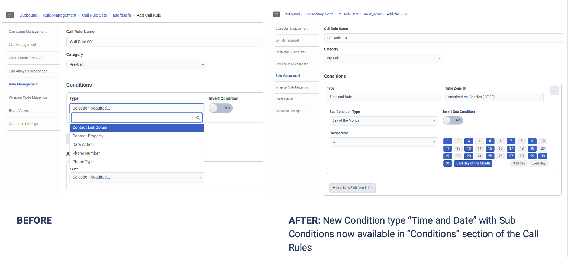Open the Call Rule Sets breadcrumb link on left
Image resolution: width=568 pixels, height=257 pixels.
[94, 15]
